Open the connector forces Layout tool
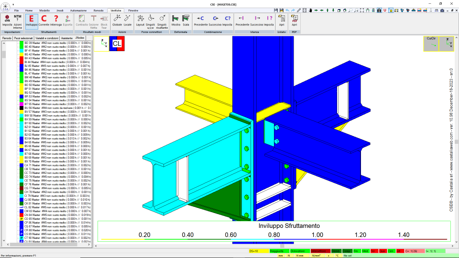Viewport: 459px width, 258px height. point(140,21)
